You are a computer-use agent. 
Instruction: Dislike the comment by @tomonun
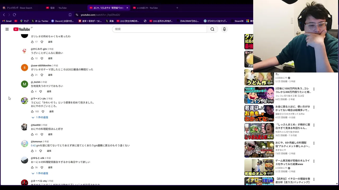click(x=41, y=151)
